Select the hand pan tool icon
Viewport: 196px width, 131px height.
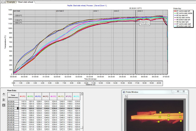3,94
